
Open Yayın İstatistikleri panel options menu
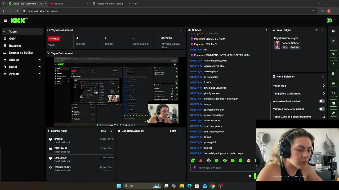[x=182, y=30]
